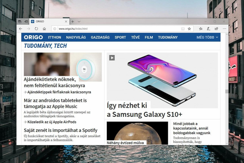Open the tabs you've set aside icon
Image resolution: width=244 pixels, height=163 pixels.
click(x=20, y=22)
